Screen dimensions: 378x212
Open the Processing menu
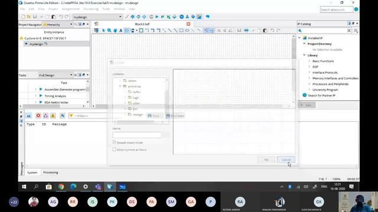click(x=91, y=9)
